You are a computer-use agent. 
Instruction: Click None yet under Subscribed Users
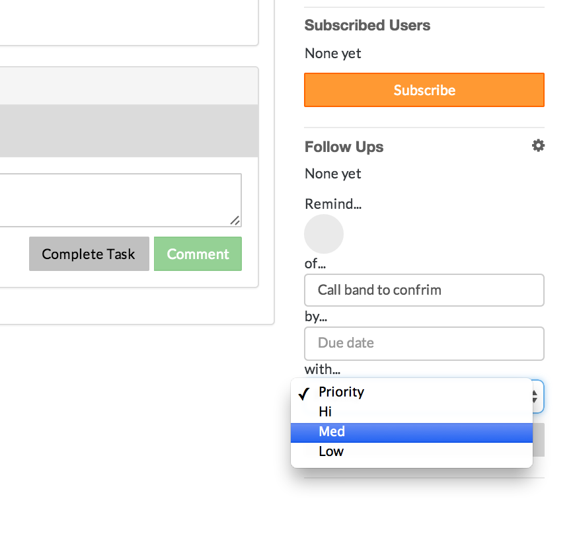[332, 54]
